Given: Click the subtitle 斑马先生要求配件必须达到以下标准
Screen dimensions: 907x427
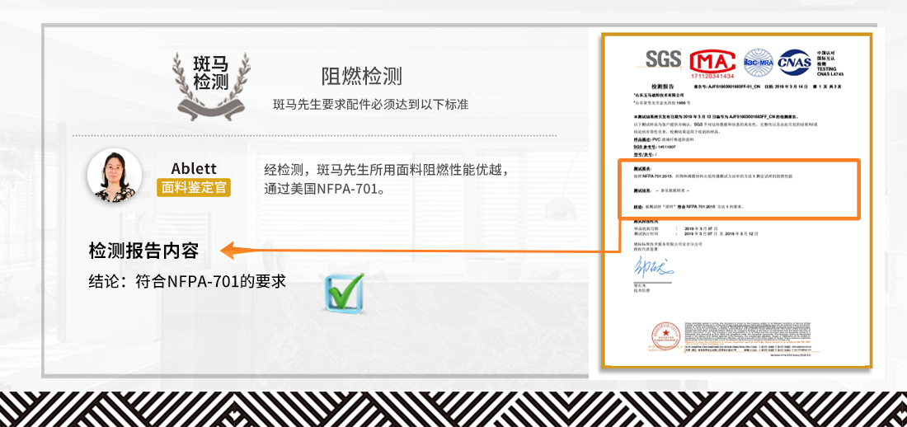Looking at the screenshot, I should pos(370,105).
